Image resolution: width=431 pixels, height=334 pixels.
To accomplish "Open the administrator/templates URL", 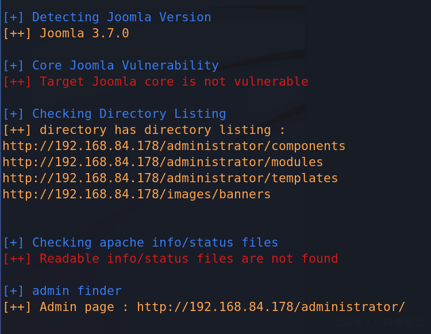I will pyautogui.click(x=170, y=178).
